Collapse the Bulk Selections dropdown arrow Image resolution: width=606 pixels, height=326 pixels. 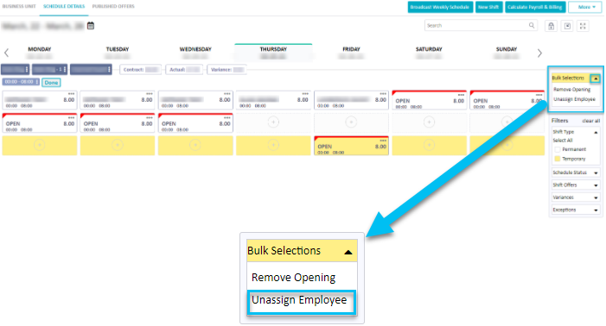click(596, 78)
